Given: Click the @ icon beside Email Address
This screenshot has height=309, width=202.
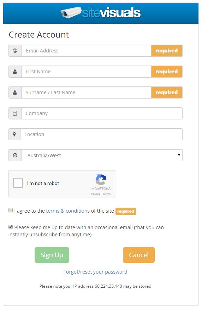Looking at the screenshot, I should click(15, 51).
